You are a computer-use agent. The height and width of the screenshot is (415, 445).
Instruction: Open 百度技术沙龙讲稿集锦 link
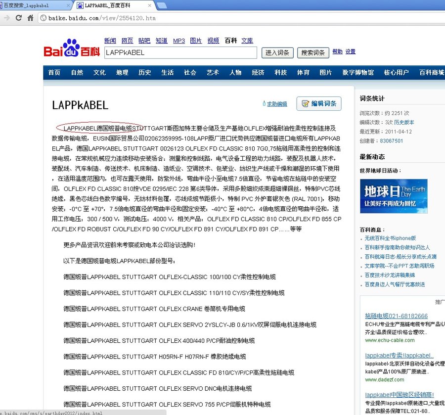[390, 275]
